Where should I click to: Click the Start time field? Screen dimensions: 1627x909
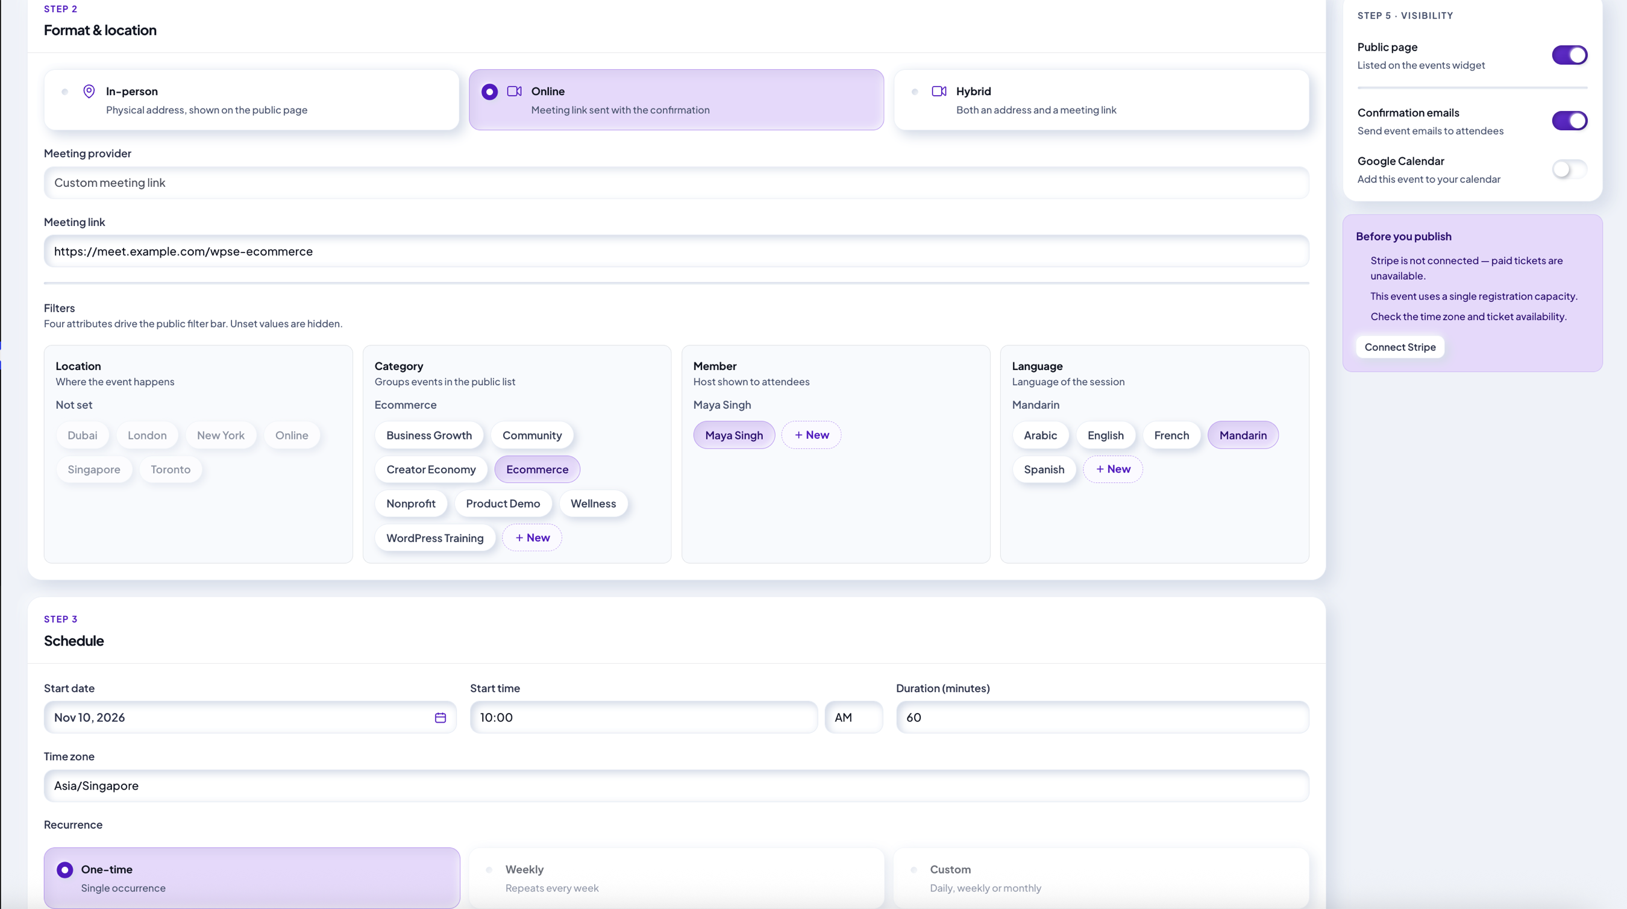[644, 717]
